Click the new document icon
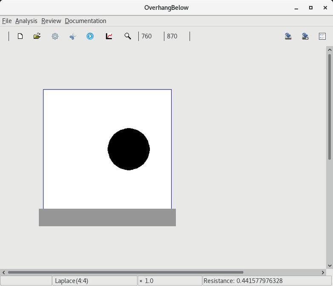This screenshot has width=333, height=286. pyautogui.click(x=20, y=36)
